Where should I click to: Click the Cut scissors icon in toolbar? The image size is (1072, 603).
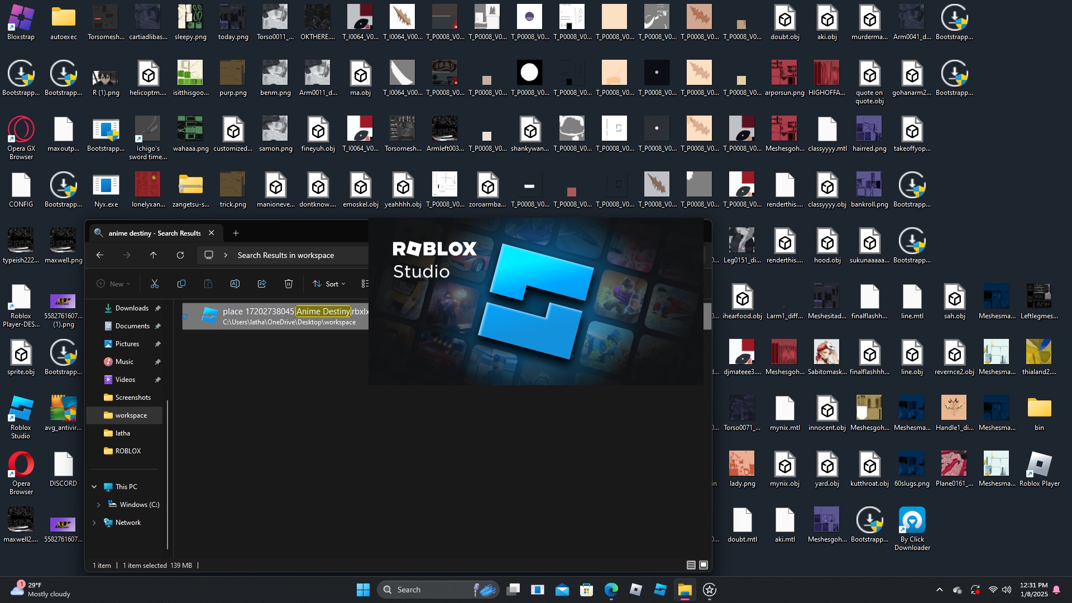[x=155, y=284]
